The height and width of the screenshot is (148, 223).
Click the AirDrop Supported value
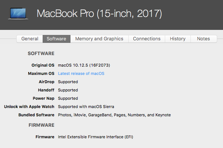(68, 82)
